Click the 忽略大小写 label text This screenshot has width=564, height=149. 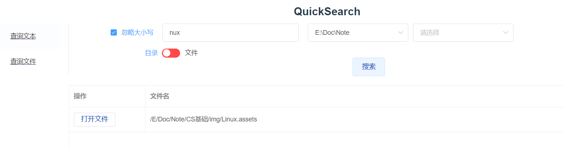pos(137,33)
